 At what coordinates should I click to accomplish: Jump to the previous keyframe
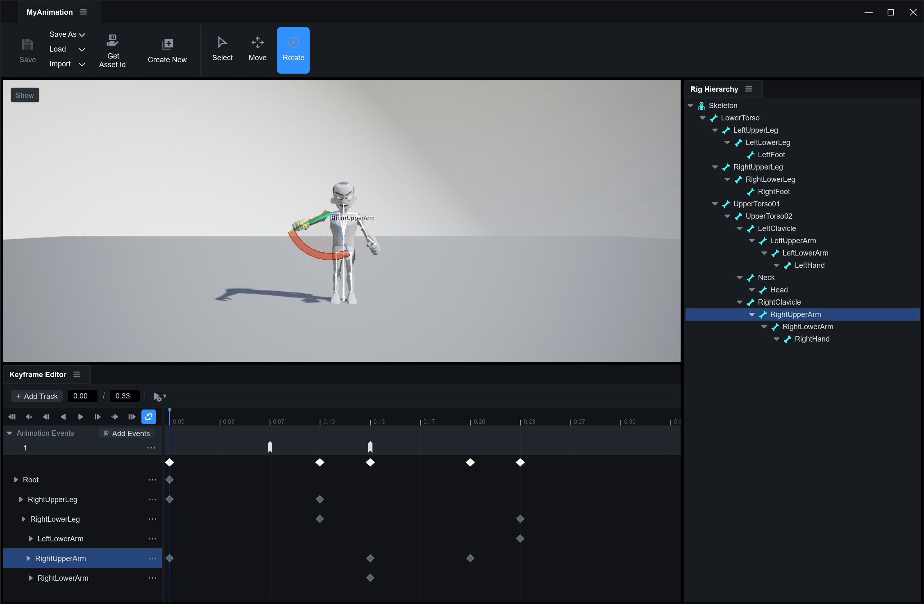coord(29,417)
